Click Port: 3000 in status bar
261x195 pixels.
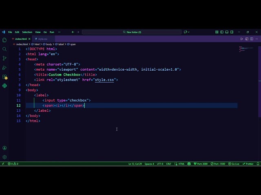pos(201,164)
